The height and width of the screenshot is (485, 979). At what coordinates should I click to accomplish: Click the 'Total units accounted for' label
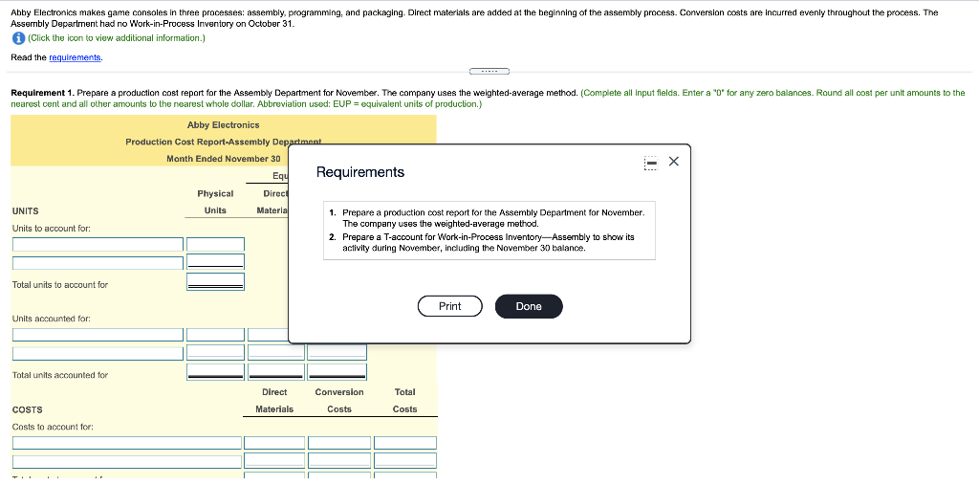(60, 375)
